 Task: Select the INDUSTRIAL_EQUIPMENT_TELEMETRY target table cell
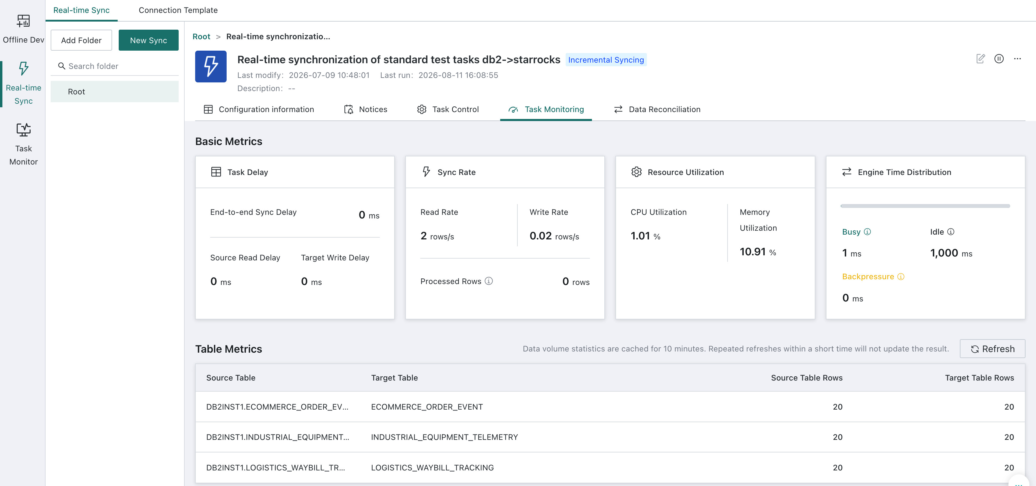[444, 437]
